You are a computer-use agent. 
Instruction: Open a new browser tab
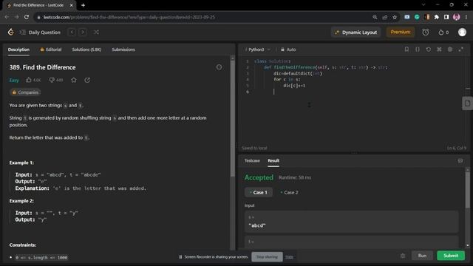[x=83, y=5]
